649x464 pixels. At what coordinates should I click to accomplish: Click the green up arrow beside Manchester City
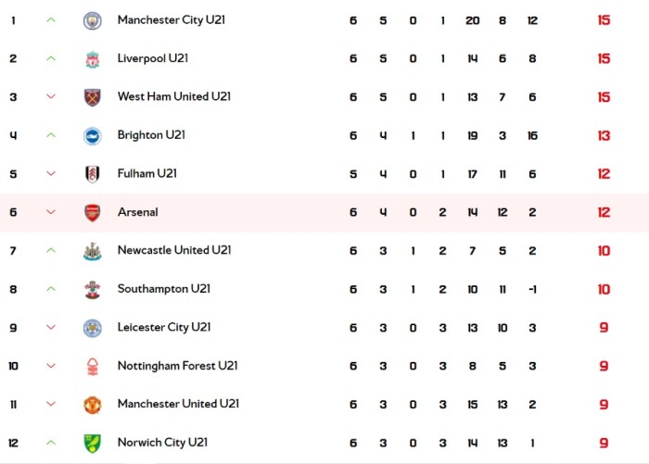(51, 19)
